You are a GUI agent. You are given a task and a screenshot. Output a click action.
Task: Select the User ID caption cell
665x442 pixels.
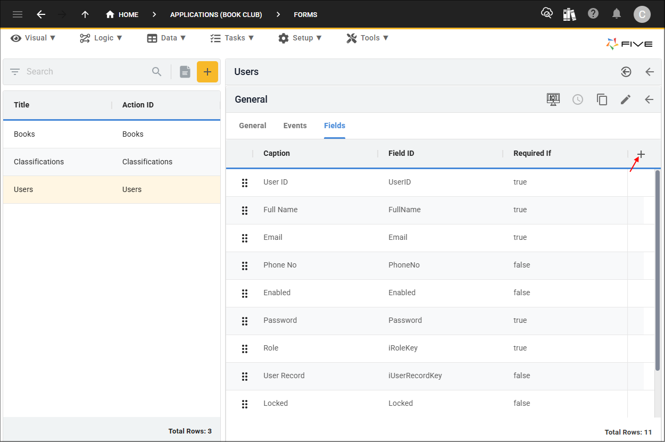276,182
